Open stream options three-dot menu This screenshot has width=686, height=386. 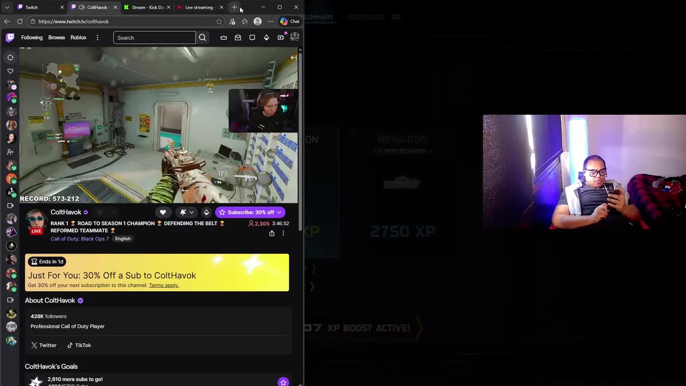[x=284, y=233]
